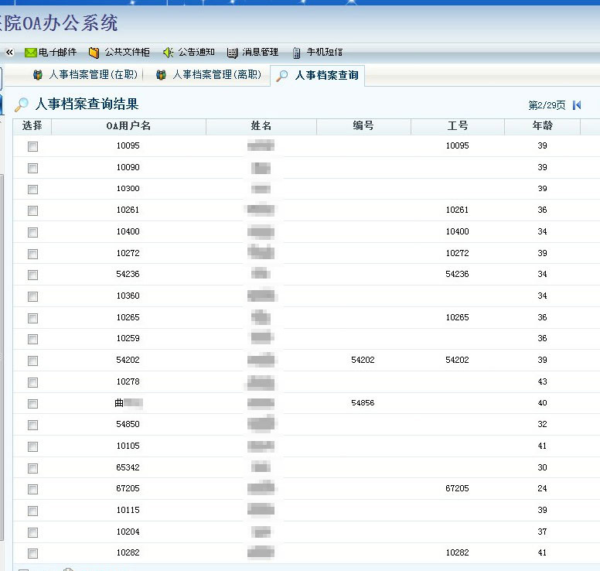This screenshot has width=600, height=571.
Task: Click the 人事档案管理(离职) people icon
Action: 161,75
